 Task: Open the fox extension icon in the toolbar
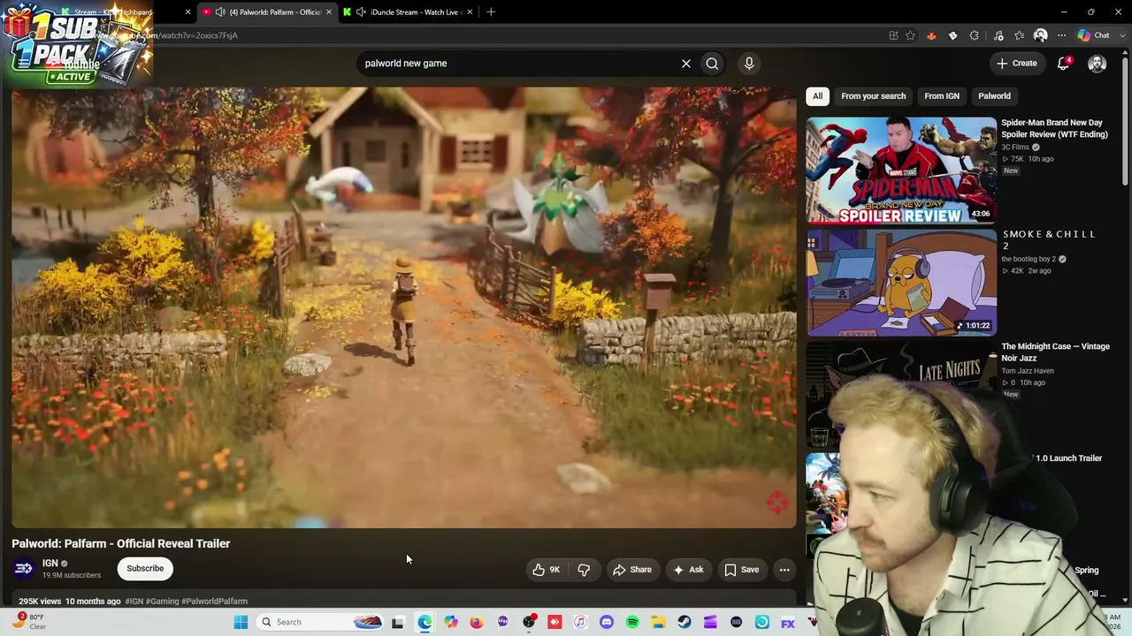(x=931, y=35)
